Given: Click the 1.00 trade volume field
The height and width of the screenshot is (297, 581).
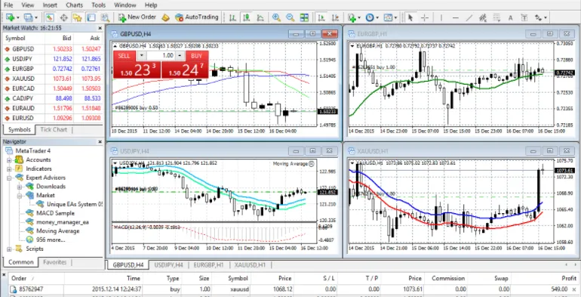Looking at the screenshot, I should point(161,55).
